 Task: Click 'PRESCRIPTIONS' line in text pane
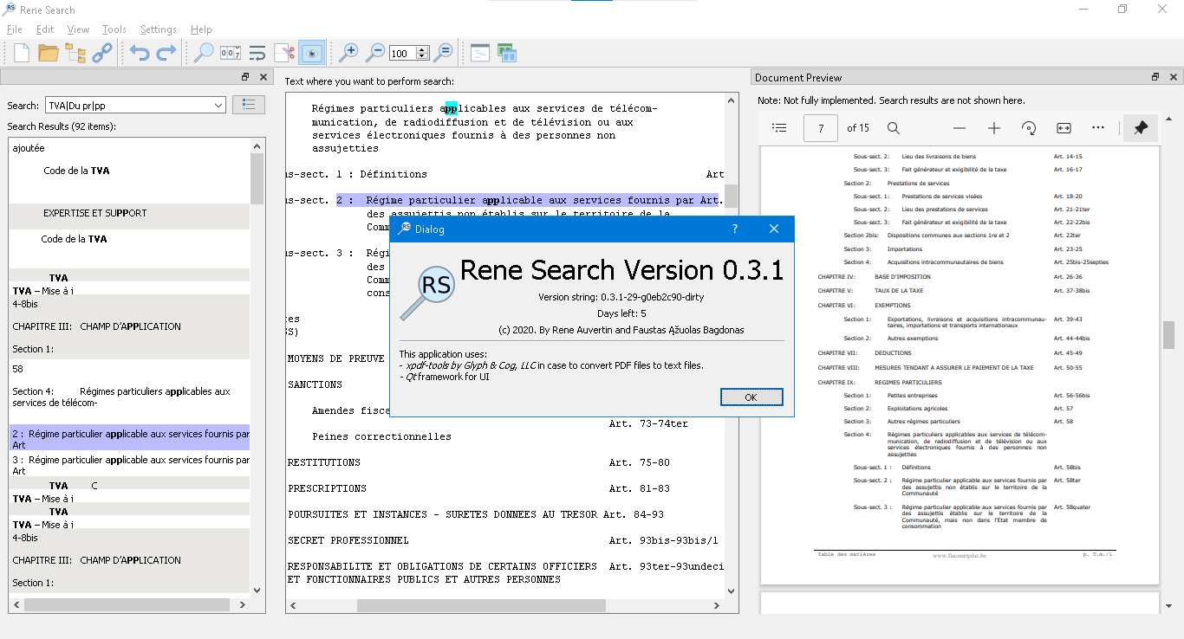[x=327, y=488]
